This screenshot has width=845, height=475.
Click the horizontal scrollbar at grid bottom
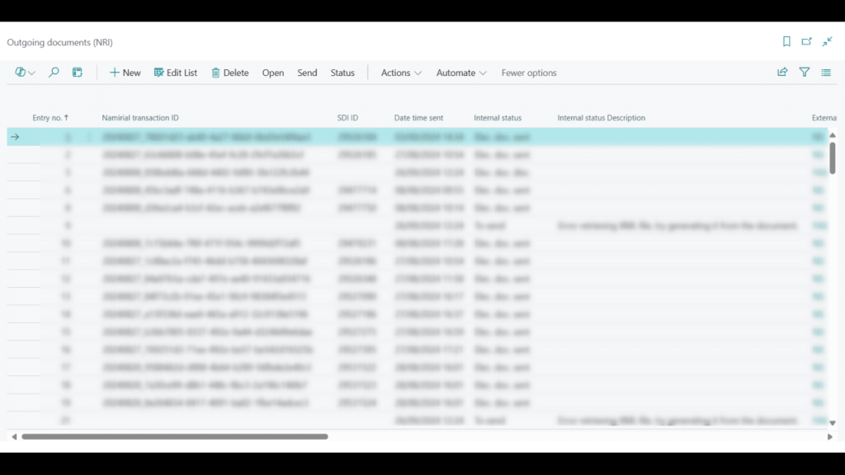[175, 436]
